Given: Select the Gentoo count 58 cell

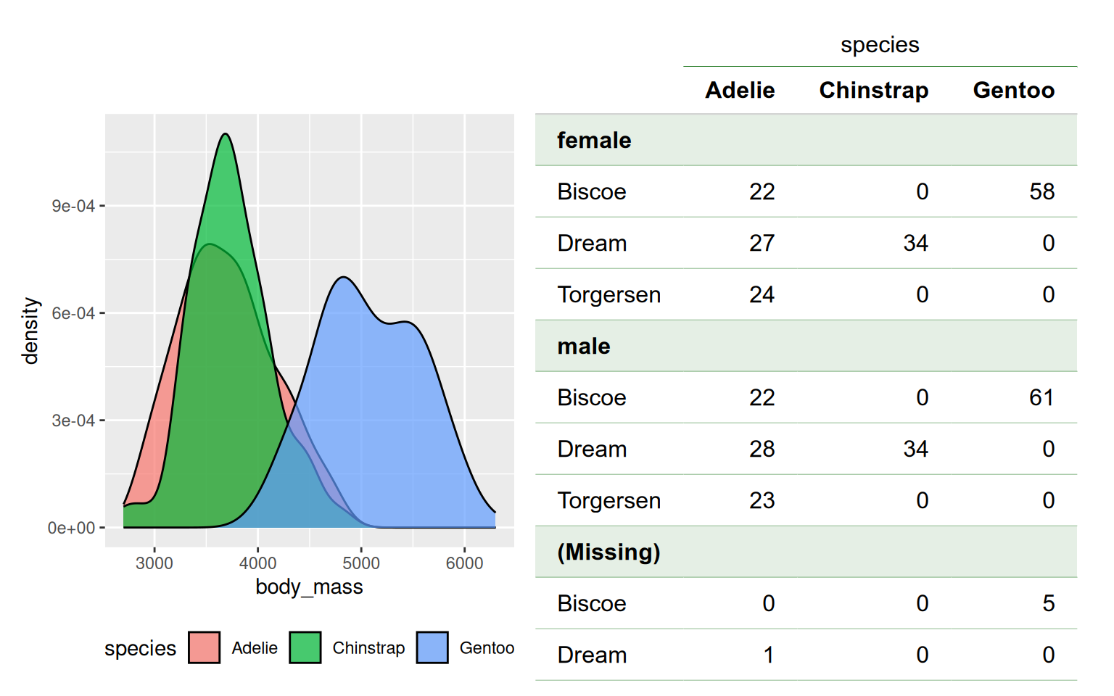Looking at the screenshot, I should pyautogui.click(x=1041, y=192).
